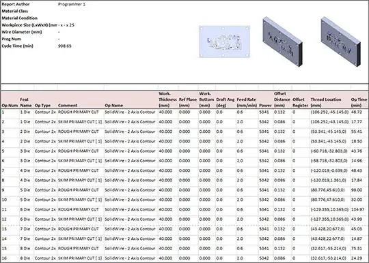Click the top-view workpiece drawing thumbnail
369x263 pixels.
click(224, 42)
